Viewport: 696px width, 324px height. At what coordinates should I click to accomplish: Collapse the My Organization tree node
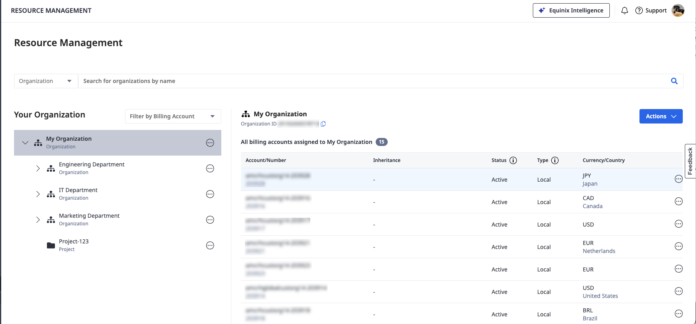25,143
